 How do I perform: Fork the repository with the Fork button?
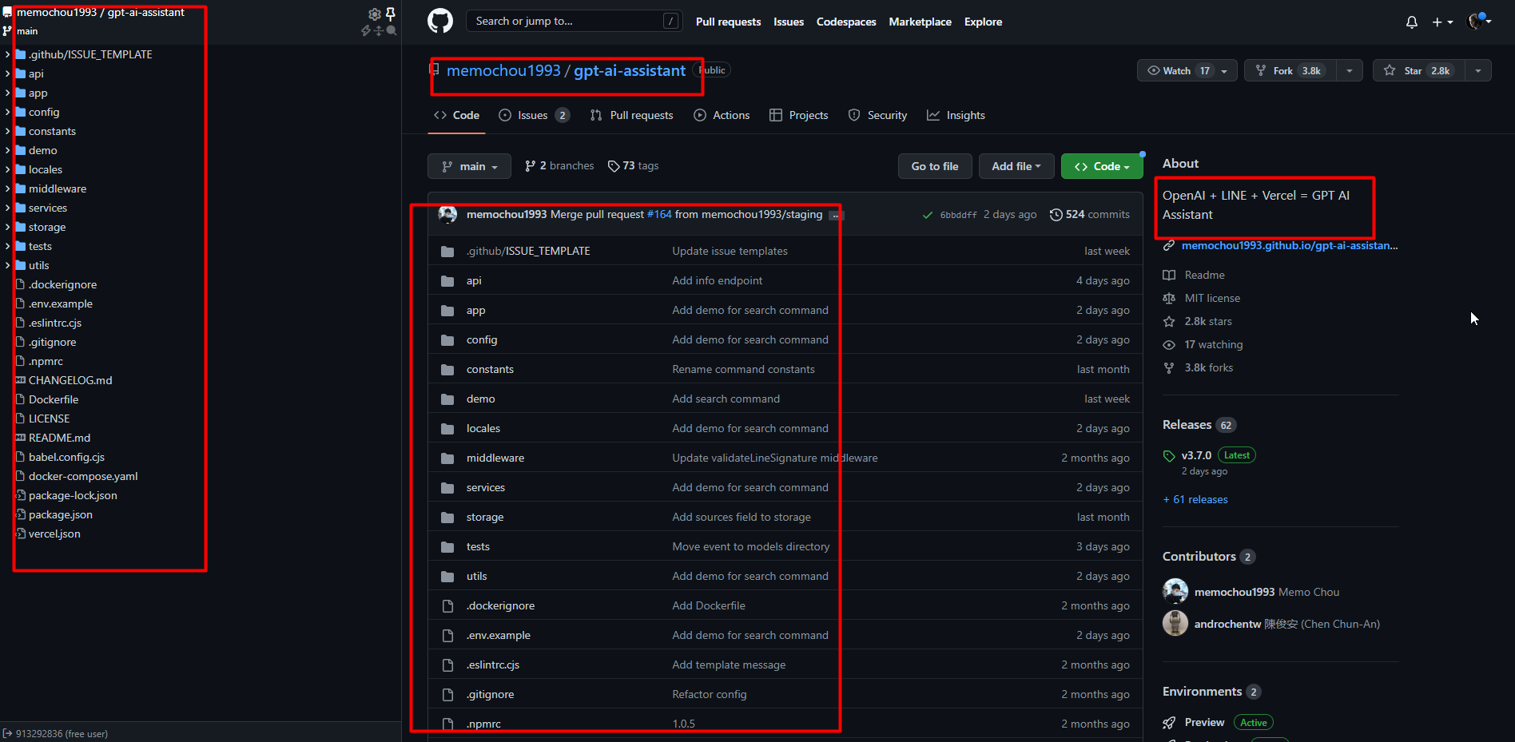coord(1290,70)
